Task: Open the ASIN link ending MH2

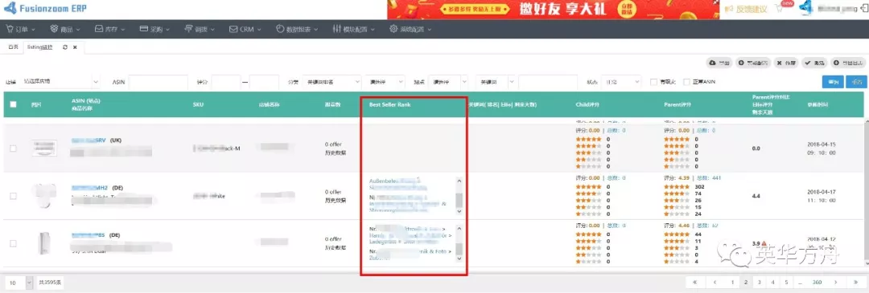Action: 90,188
